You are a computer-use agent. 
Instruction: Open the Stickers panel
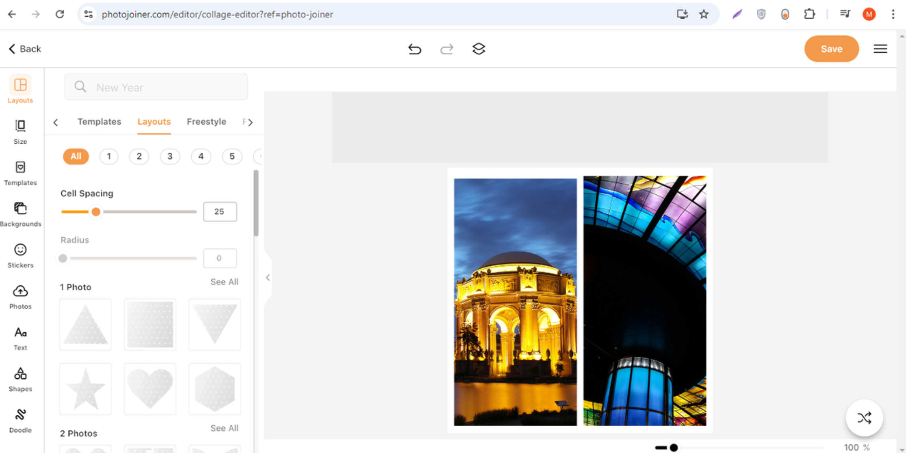[20, 255]
